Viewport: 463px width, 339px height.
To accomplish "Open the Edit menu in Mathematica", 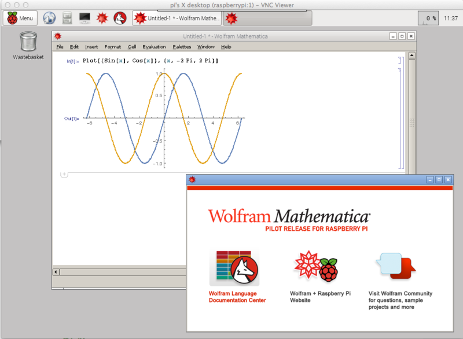I will point(74,47).
